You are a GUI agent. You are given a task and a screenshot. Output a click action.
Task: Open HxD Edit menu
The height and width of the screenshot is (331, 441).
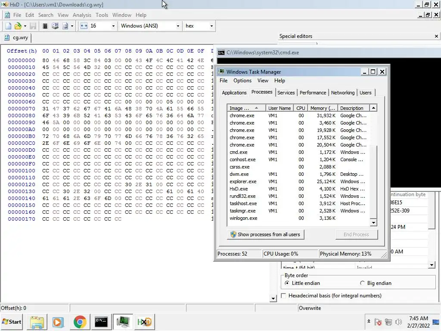[30, 15]
